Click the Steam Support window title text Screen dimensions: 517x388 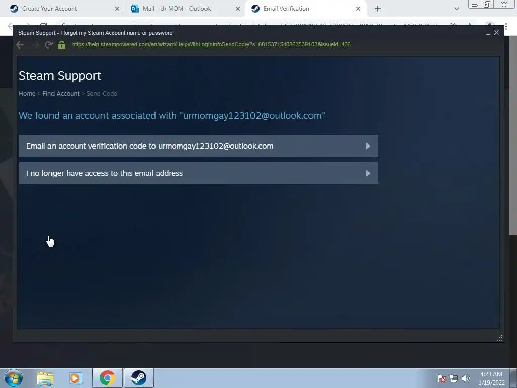95,33
